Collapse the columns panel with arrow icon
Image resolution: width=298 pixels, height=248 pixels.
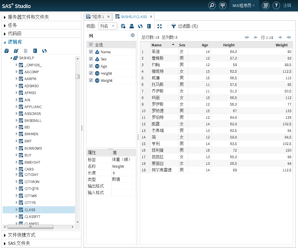(x=133, y=35)
